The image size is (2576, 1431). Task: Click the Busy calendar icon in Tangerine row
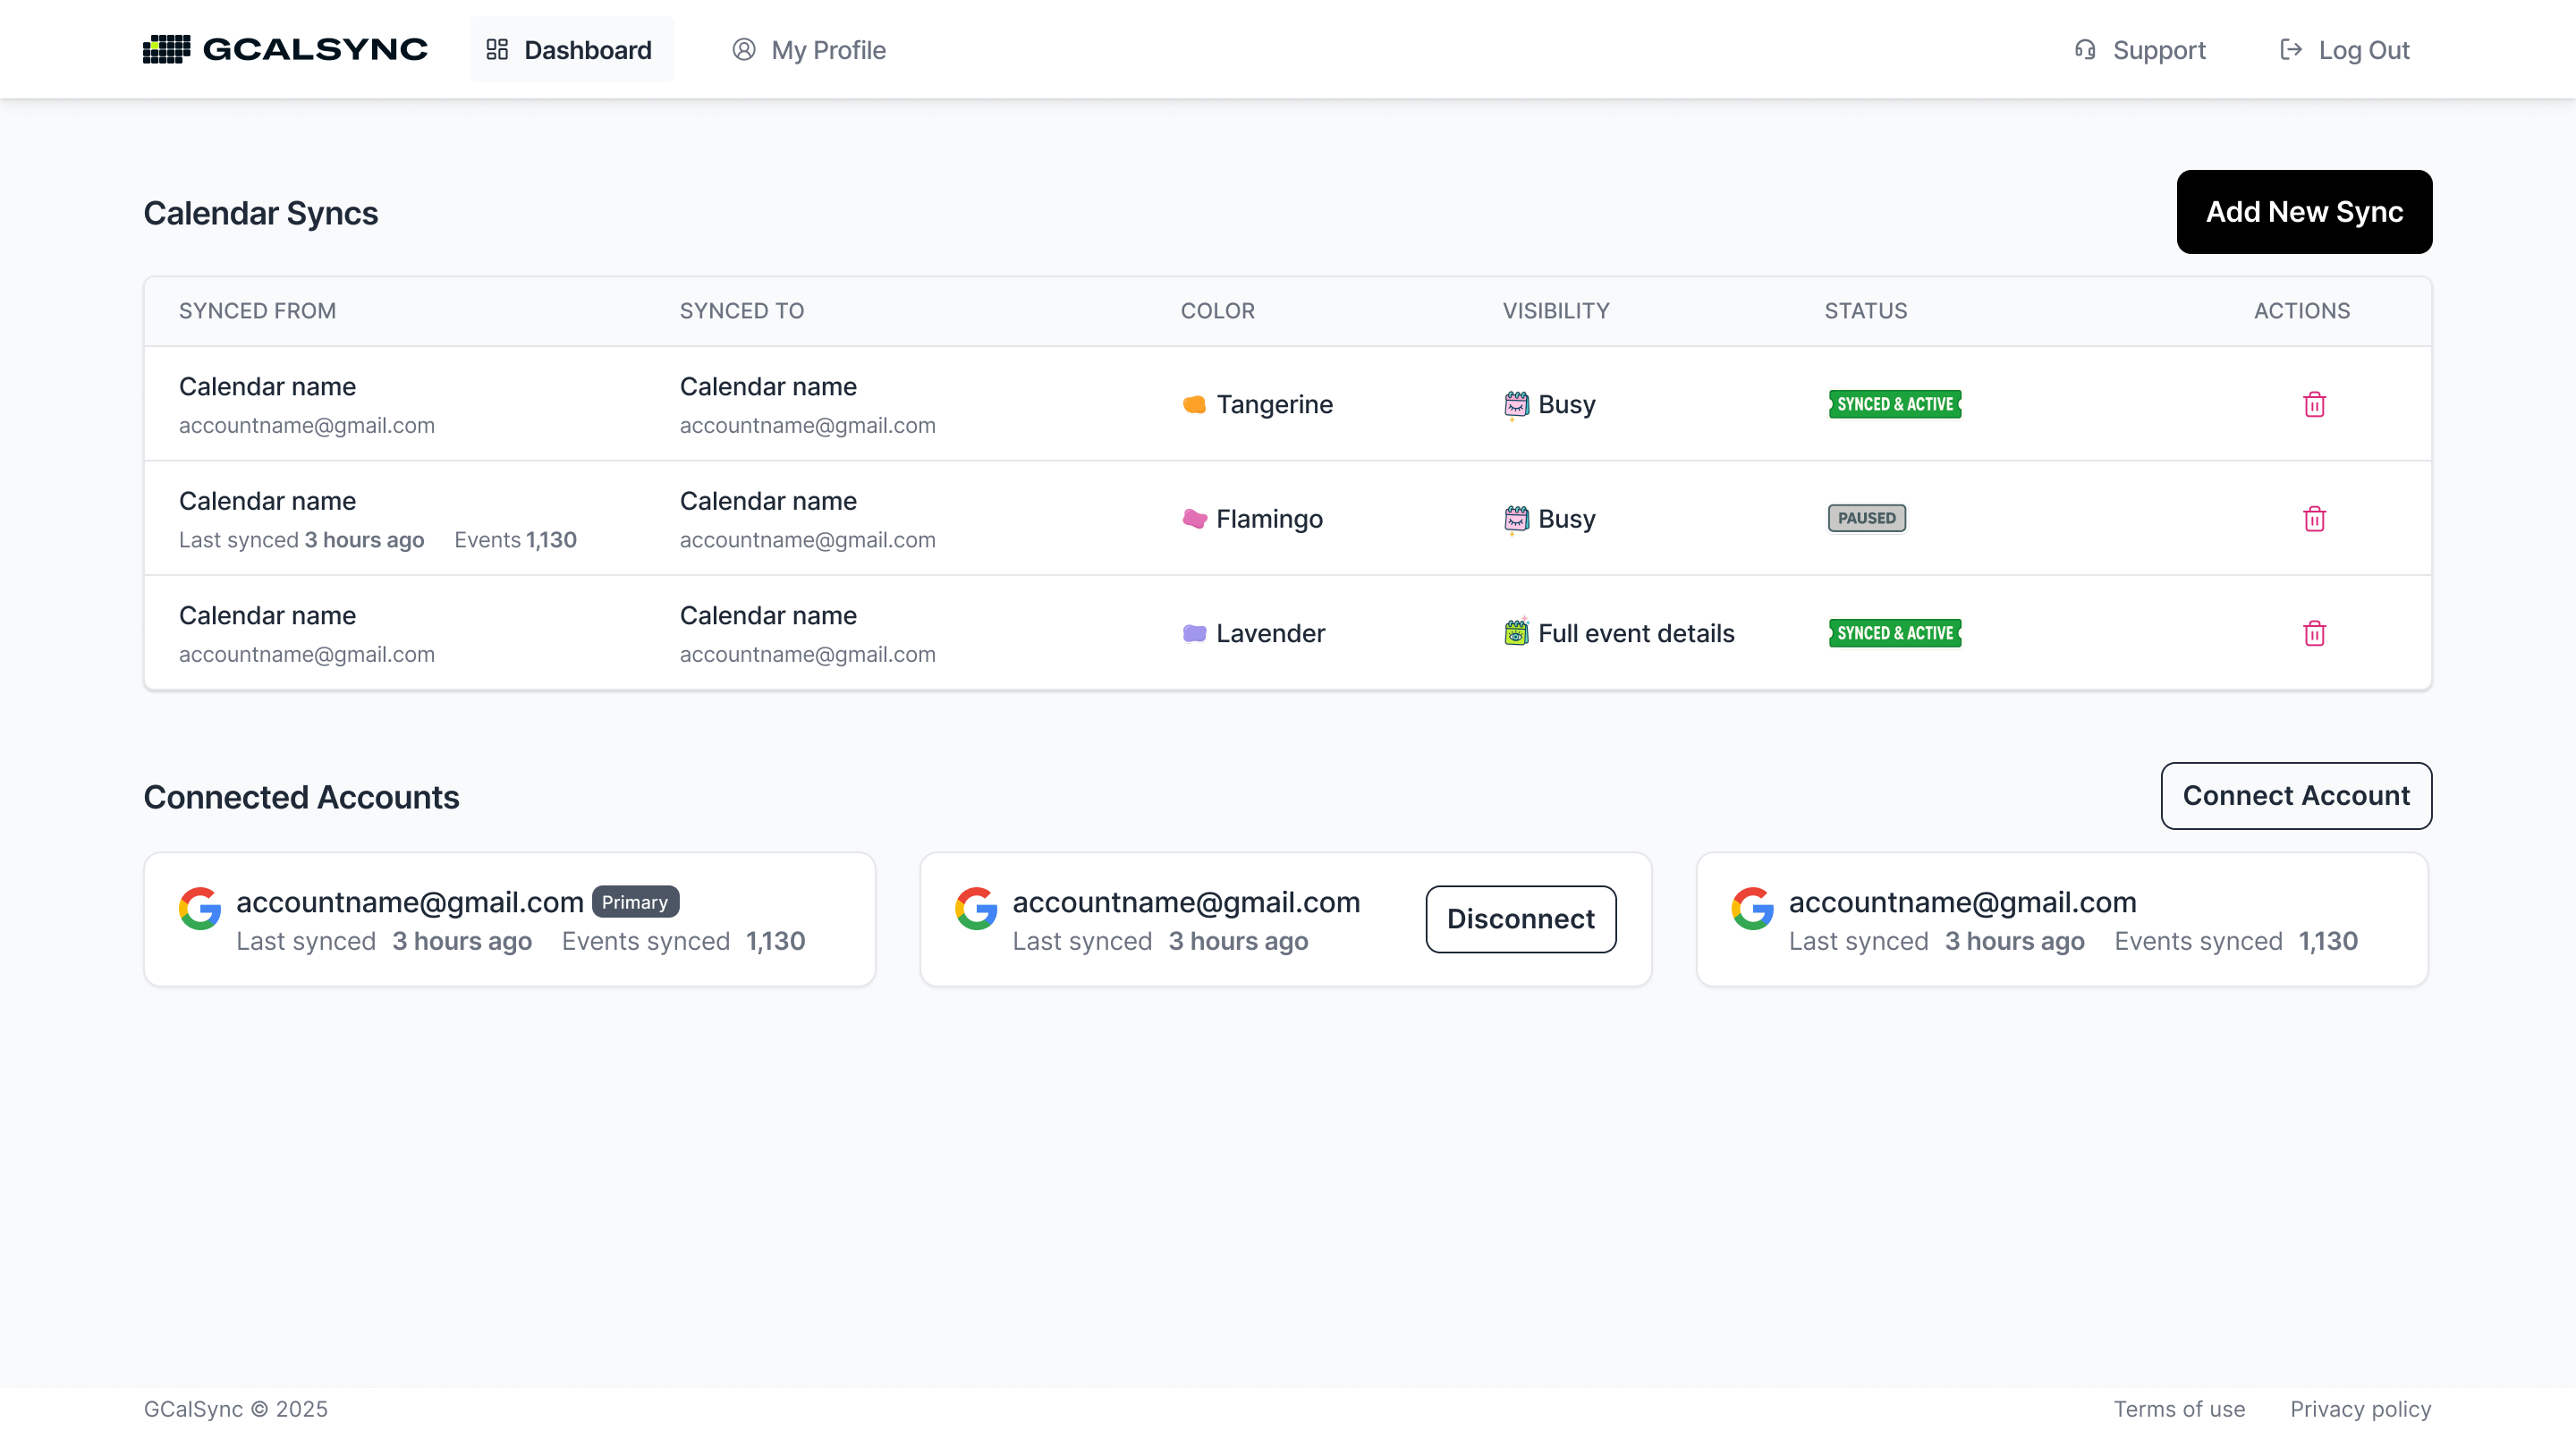point(1516,404)
